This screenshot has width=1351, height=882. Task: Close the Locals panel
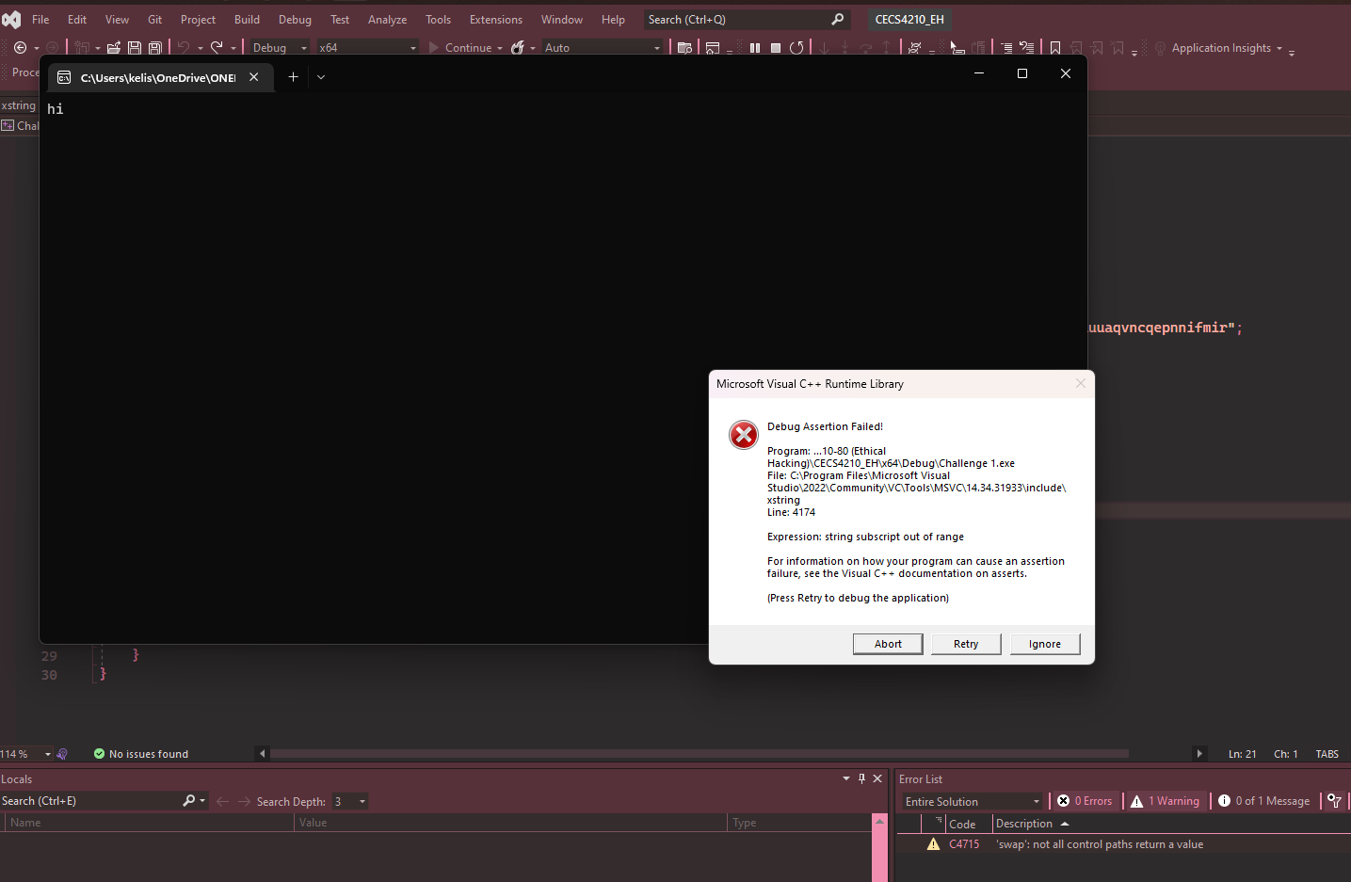point(877,778)
